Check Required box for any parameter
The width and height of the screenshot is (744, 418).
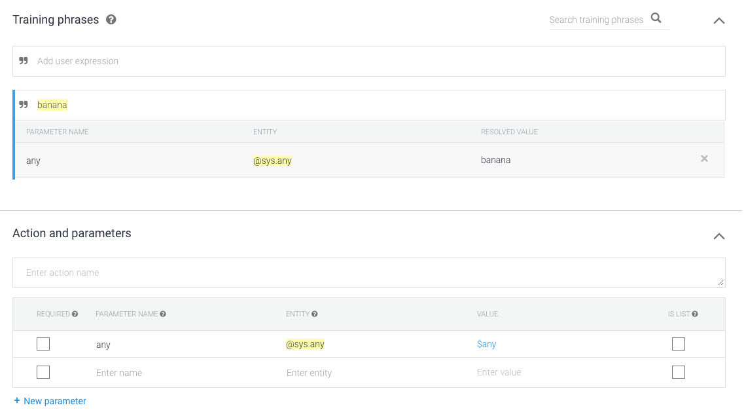[43, 344]
